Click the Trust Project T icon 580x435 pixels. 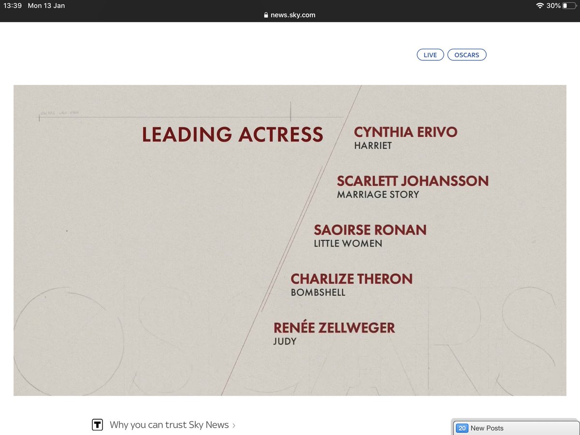98,425
